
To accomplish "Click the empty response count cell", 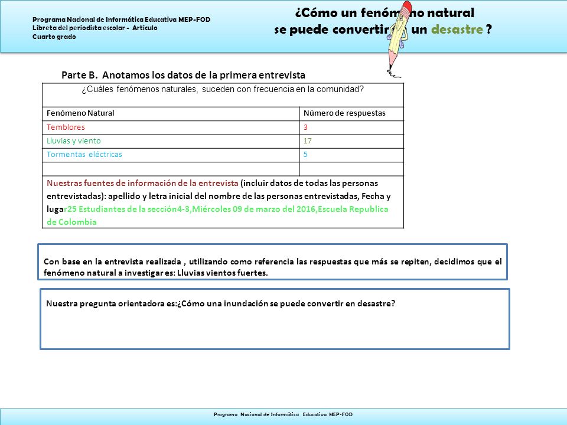I will coord(351,169).
